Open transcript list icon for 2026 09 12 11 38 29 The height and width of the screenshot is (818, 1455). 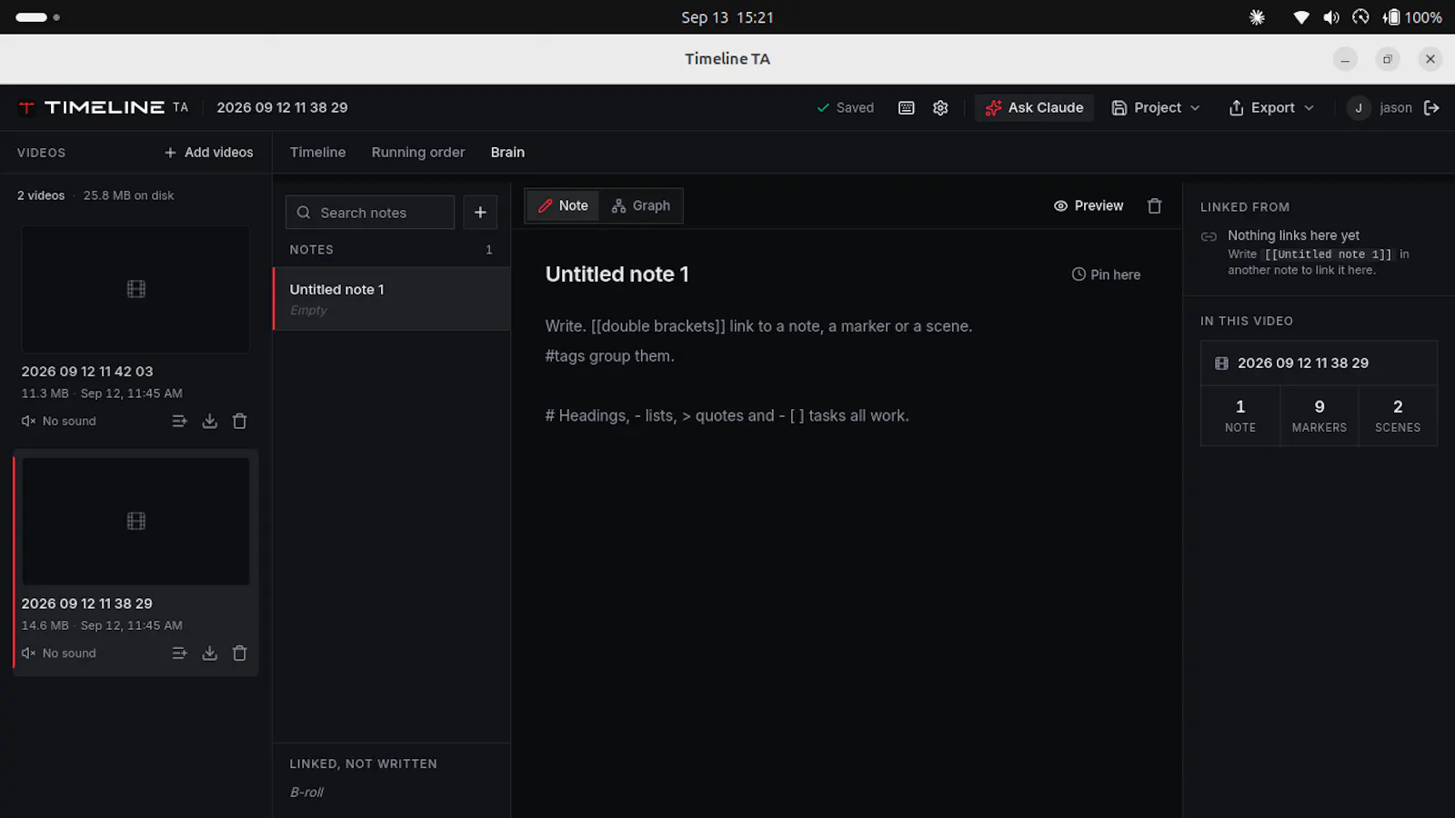(x=179, y=653)
